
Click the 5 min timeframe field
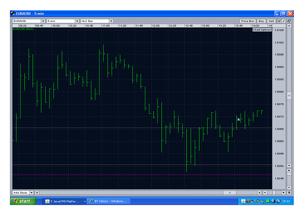(61, 21)
